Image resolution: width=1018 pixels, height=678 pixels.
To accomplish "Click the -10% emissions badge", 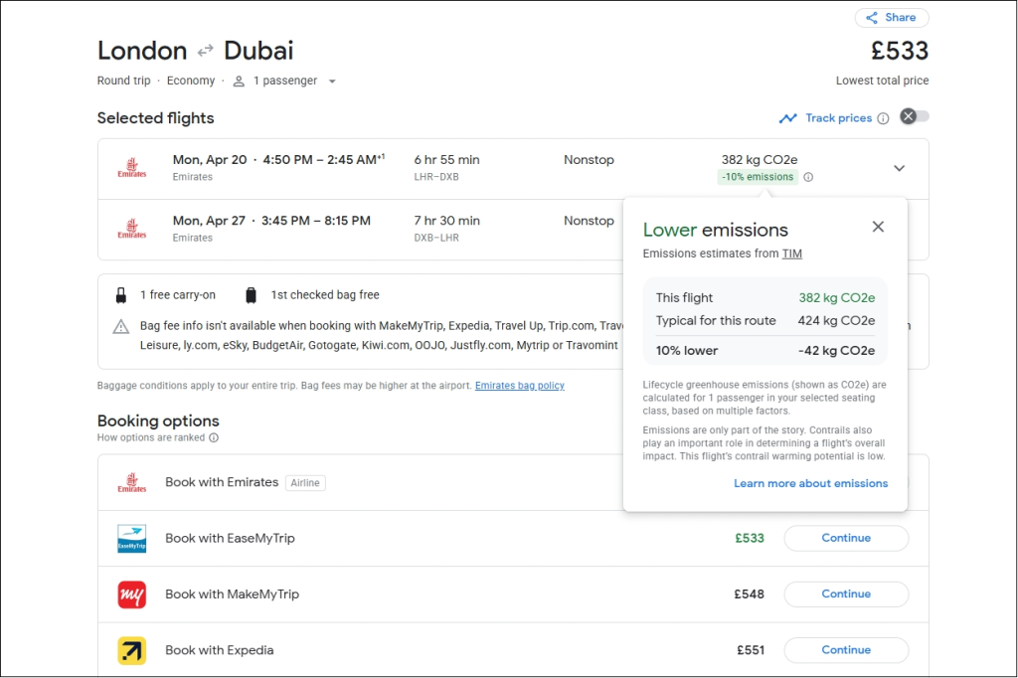I will click(x=758, y=177).
